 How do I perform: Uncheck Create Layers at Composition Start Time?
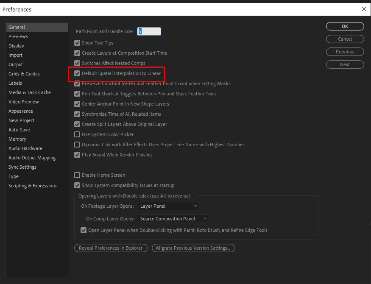(x=77, y=53)
